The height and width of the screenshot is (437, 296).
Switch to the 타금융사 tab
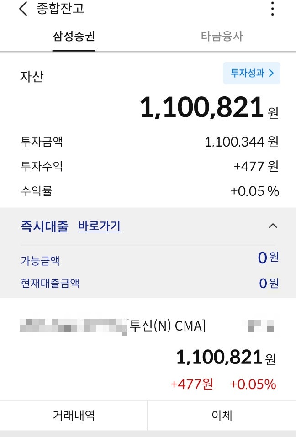coord(222,37)
